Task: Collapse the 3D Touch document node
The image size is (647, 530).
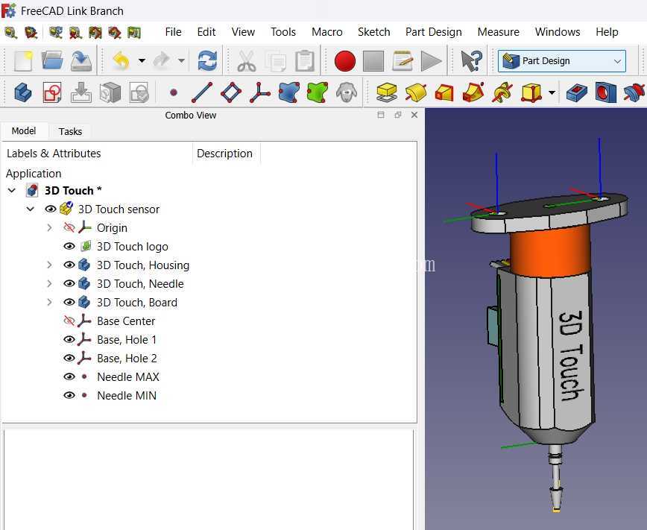Action: click(12, 190)
